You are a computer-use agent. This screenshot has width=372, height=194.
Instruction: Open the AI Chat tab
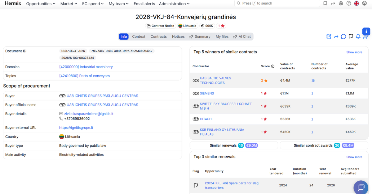point(242,36)
